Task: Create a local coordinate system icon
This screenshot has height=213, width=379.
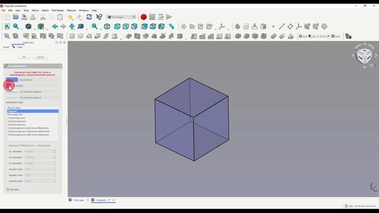Action: tap(298, 26)
